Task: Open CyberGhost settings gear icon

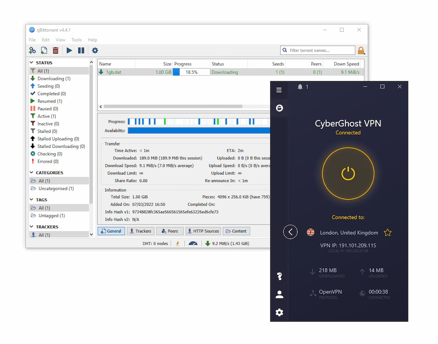Action: (279, 312)
